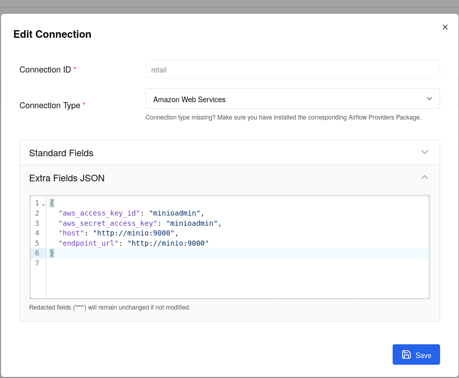Click the Connection ID field containing retail
This screenshot has height=378, width=459.
pyautogui.click(x=293, y=69)
